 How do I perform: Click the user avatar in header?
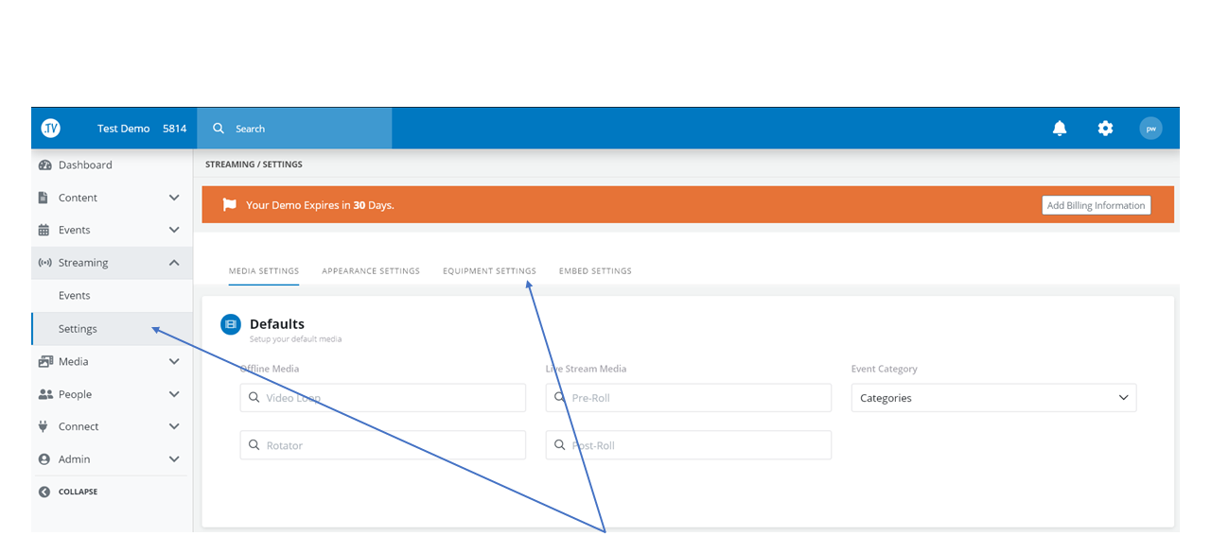(1150, 129)
